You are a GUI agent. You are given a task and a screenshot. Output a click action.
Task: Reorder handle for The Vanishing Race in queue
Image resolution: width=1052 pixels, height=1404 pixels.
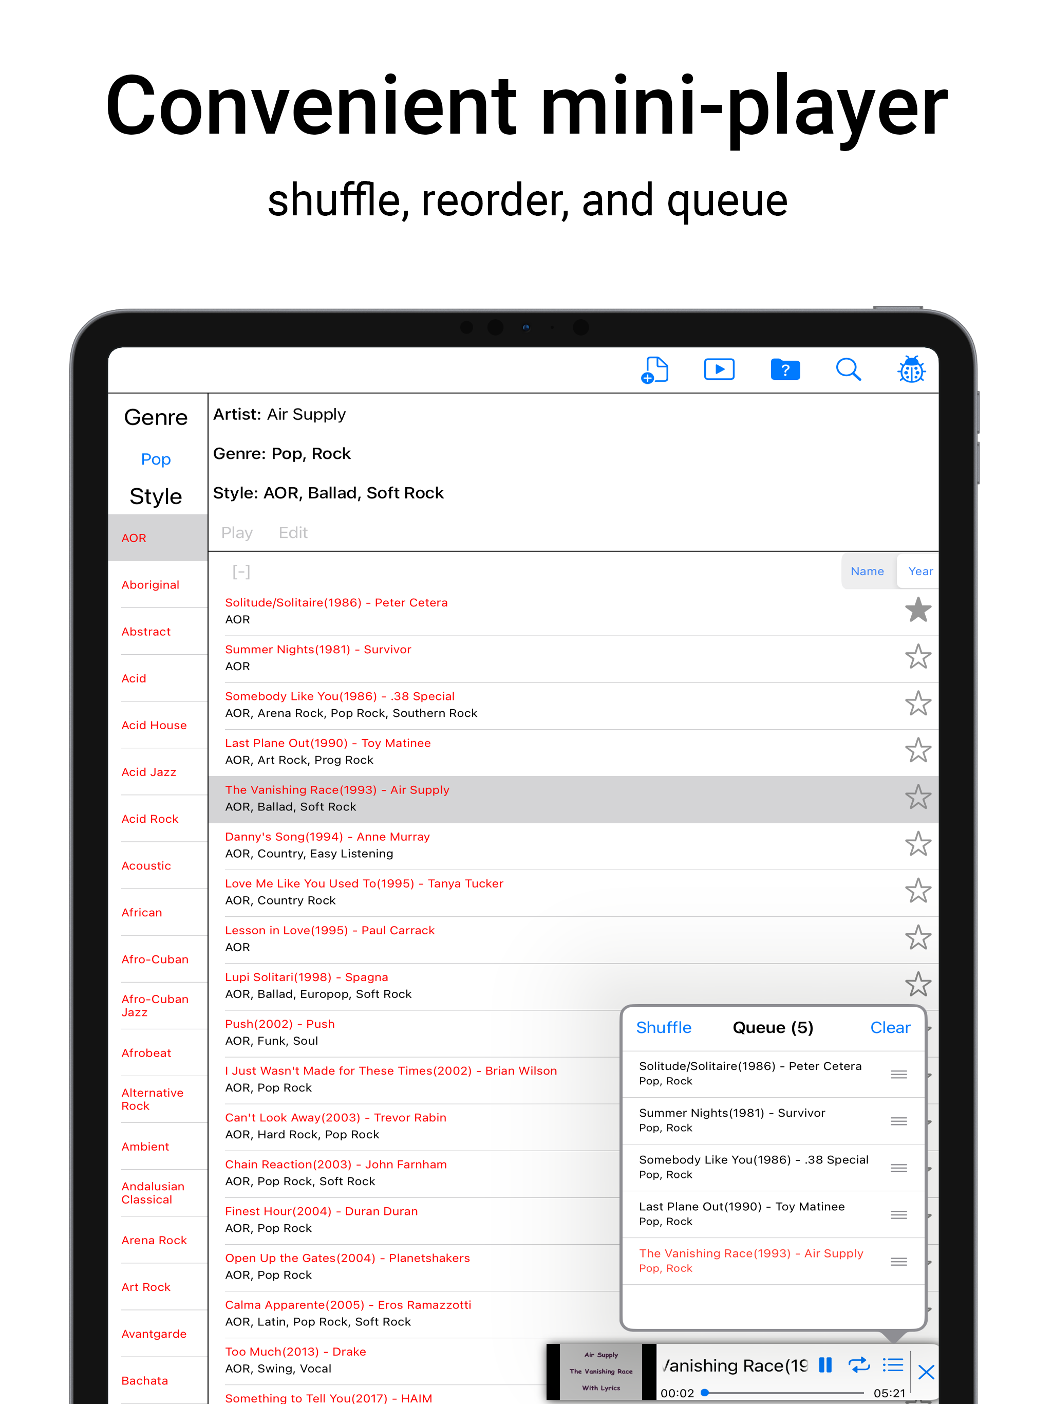tap(898, 1262)
